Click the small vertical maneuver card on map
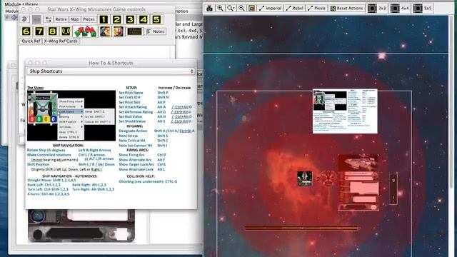Viewport: 457px width, 257px height. (393, 188)
